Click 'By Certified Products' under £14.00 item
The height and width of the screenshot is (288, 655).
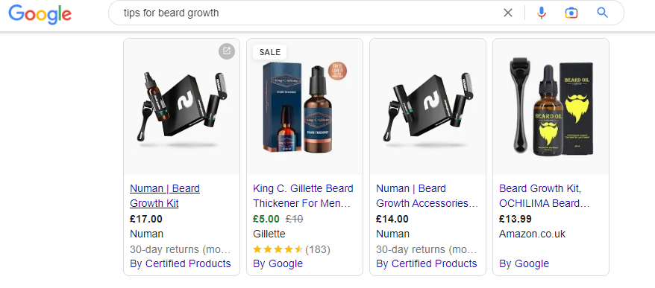427,264
